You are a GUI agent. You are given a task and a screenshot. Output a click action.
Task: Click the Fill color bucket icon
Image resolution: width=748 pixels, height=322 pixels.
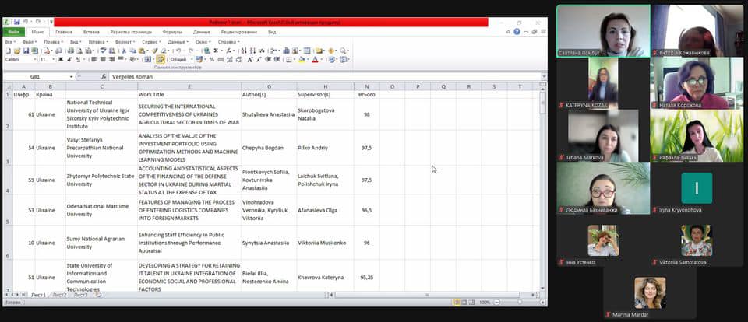302,60
